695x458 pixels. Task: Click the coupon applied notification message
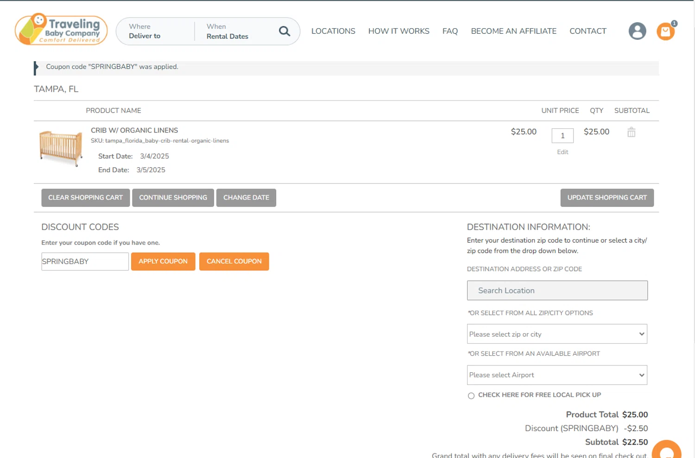(112, 67)
